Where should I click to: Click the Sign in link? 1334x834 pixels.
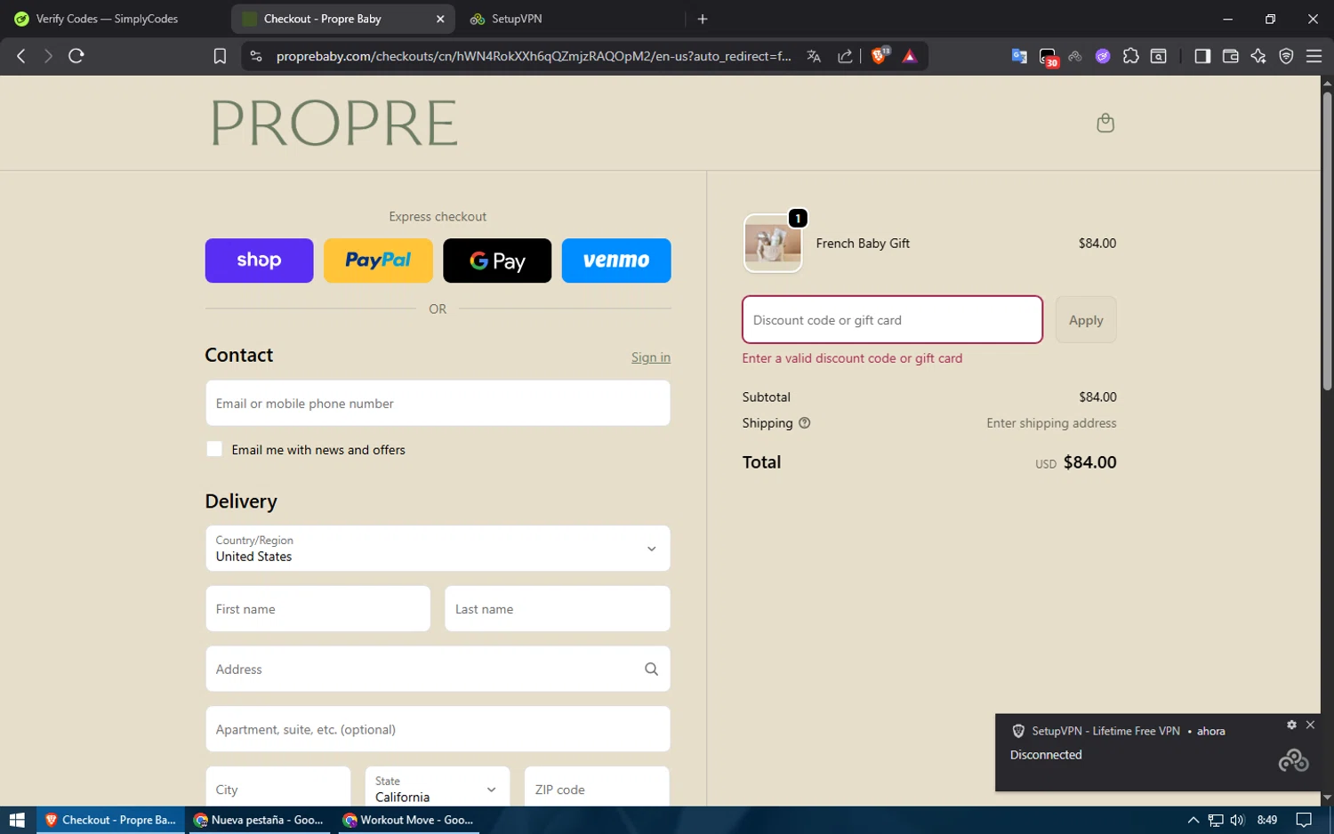(x=651, y=357)
